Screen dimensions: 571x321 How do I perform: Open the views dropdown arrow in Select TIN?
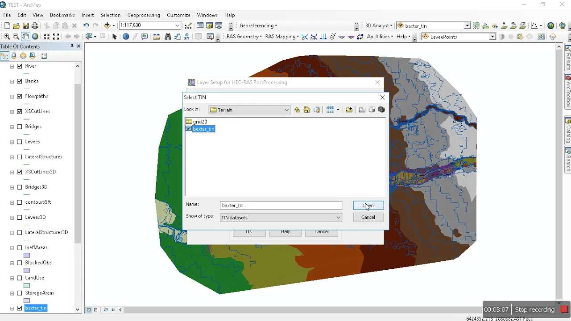(338, 110)
